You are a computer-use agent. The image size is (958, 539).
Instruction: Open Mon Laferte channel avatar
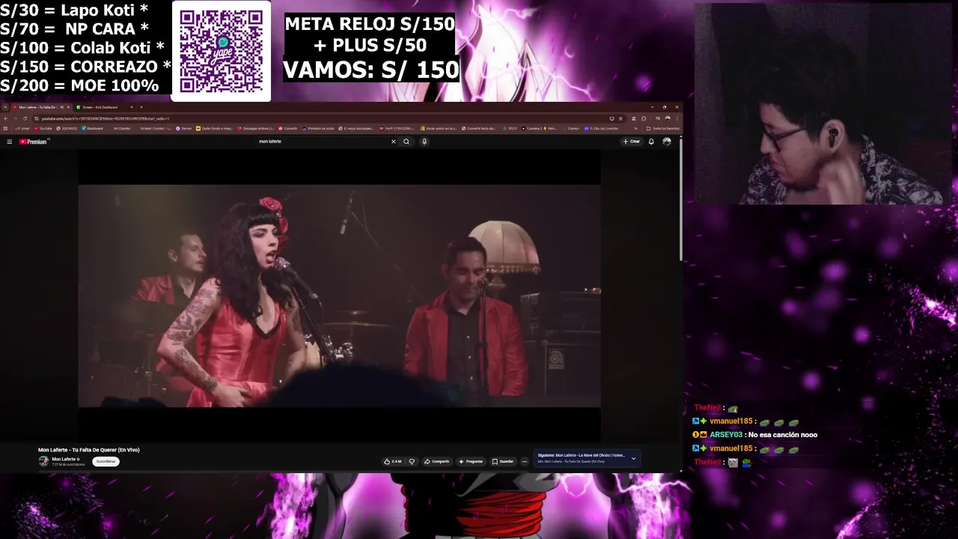pyautogui.click(x=43, y=461)
